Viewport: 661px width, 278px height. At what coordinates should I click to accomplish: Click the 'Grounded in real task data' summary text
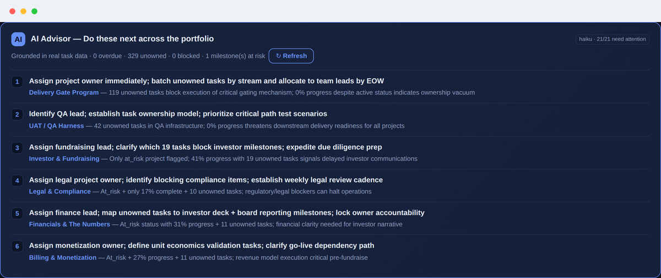pos(138,56)
